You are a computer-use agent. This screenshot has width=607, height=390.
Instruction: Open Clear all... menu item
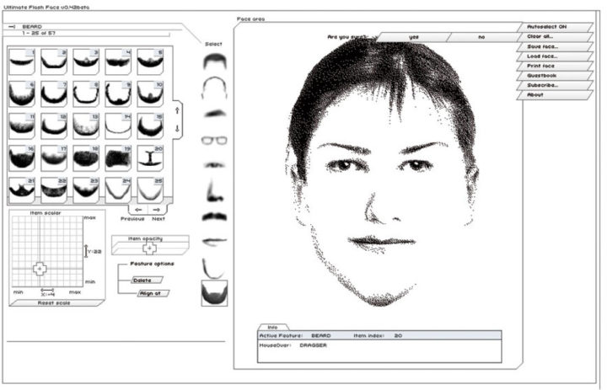click(x=555, y=36)
